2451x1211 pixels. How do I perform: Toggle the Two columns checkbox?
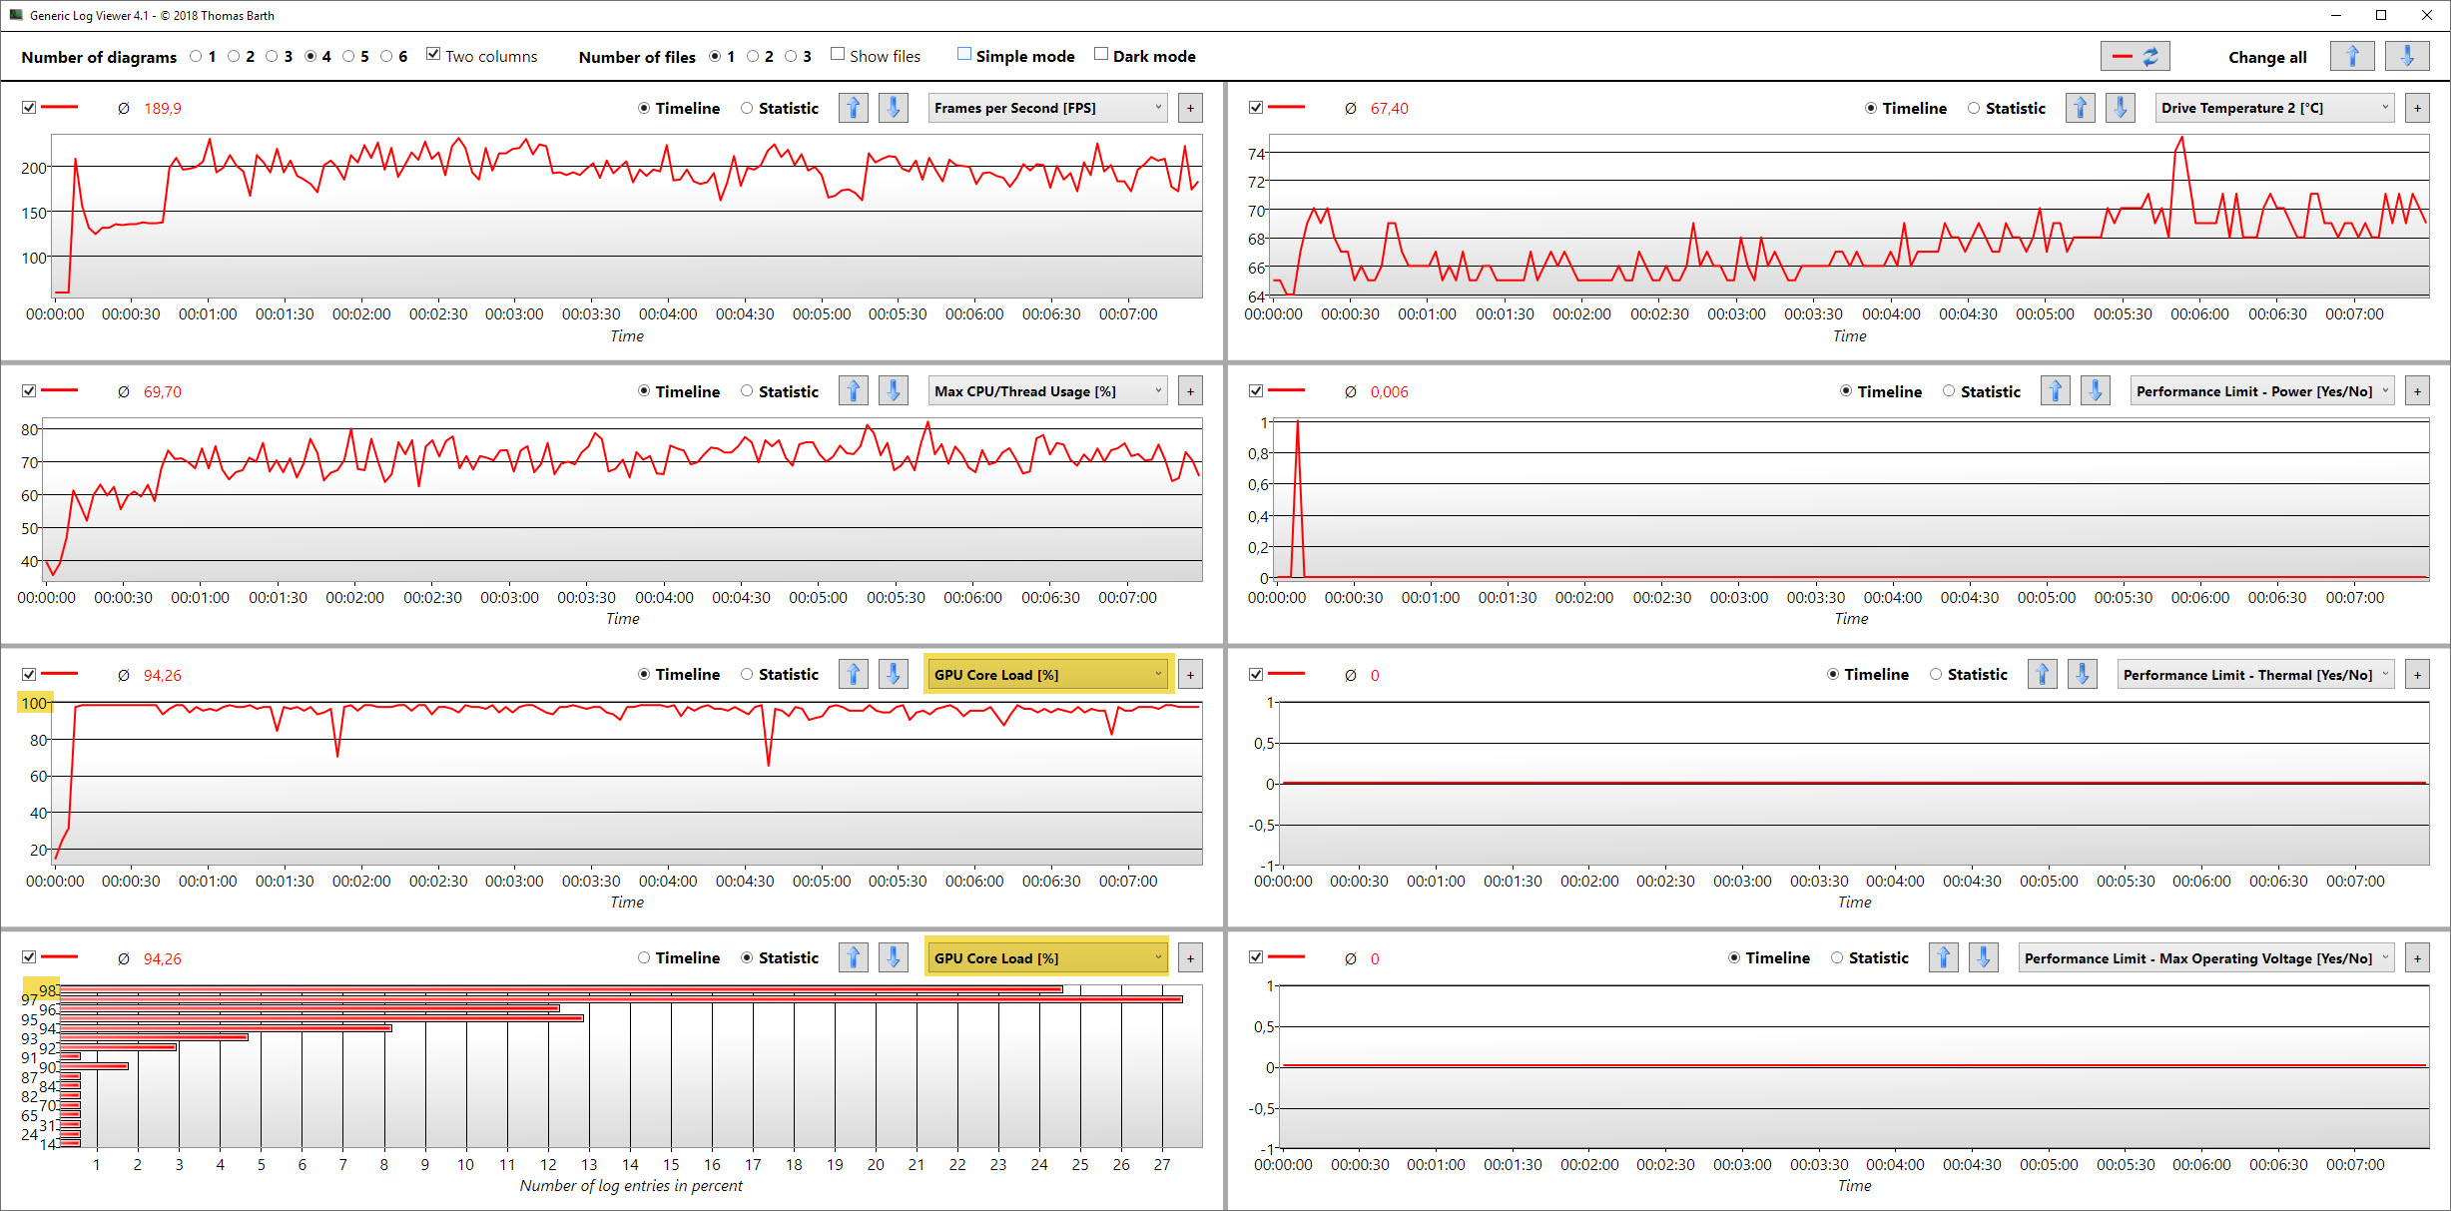tap(433, 55)
